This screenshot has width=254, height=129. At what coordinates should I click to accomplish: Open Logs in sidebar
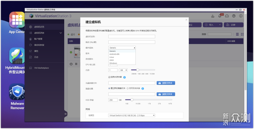pos(44,57)
